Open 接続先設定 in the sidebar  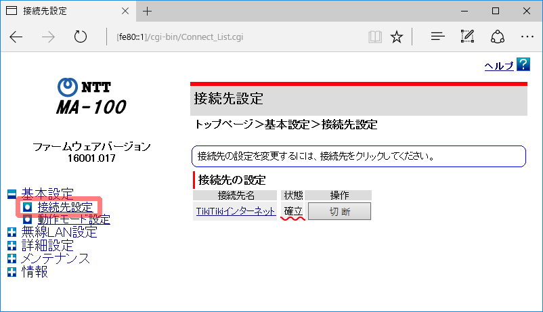point(65,207)
